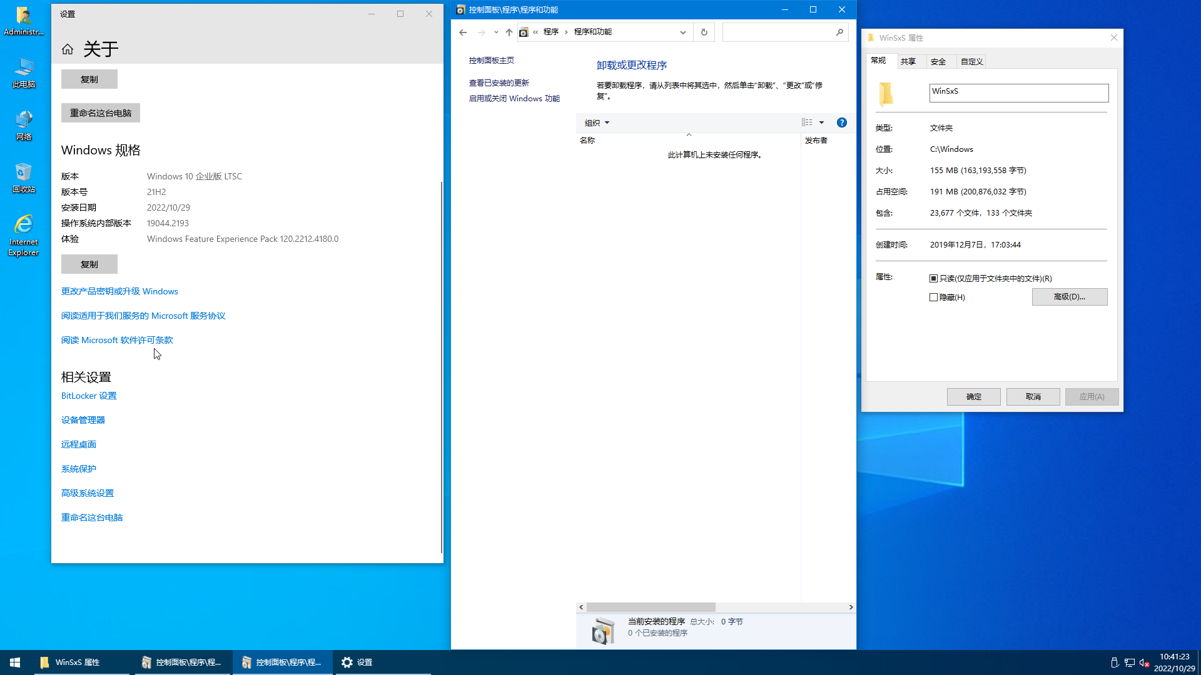Viewport: 1201px width, 675px height.
Task: Click the Settings window vertical scrollbar
Action: (x=442, y=367)
